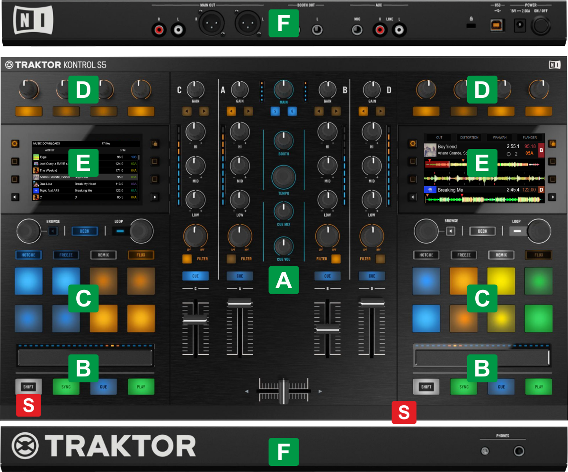Toggle the channel A headphone CUE button
This screenshot has width=568, height=472.
point(240,276)
